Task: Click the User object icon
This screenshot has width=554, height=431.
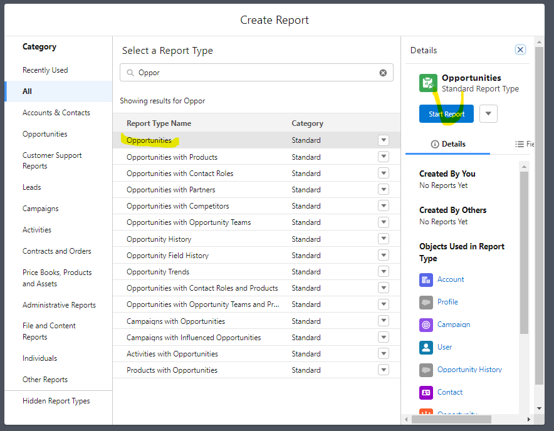Action: [426, 347]
